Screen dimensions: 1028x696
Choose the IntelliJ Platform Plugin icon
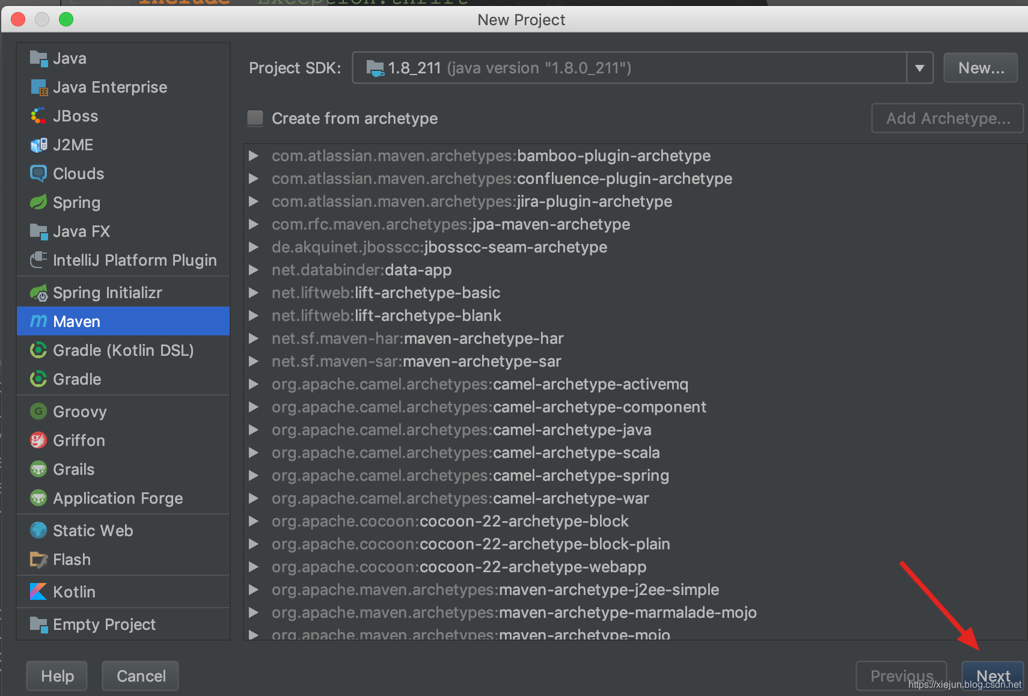[38, 260]
